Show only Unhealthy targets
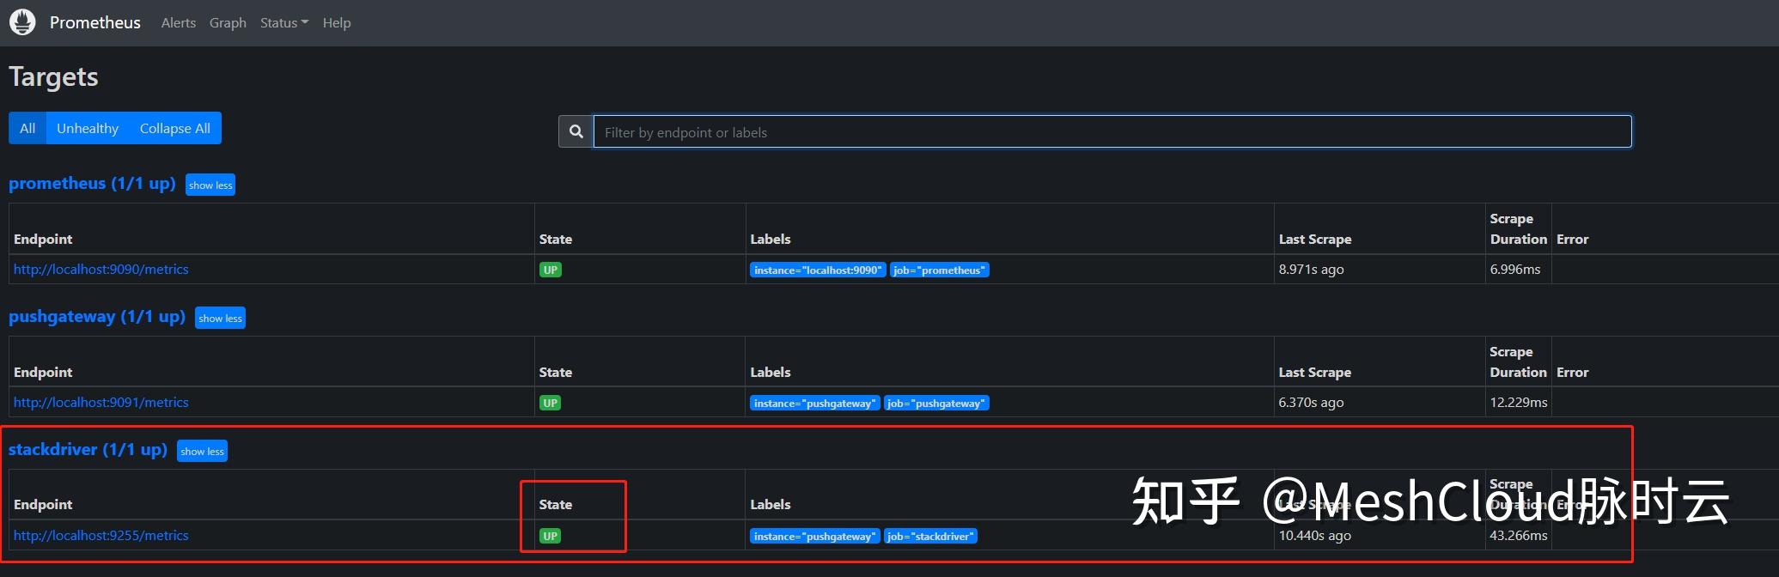1779x577 pixels. tap(88, 128)
